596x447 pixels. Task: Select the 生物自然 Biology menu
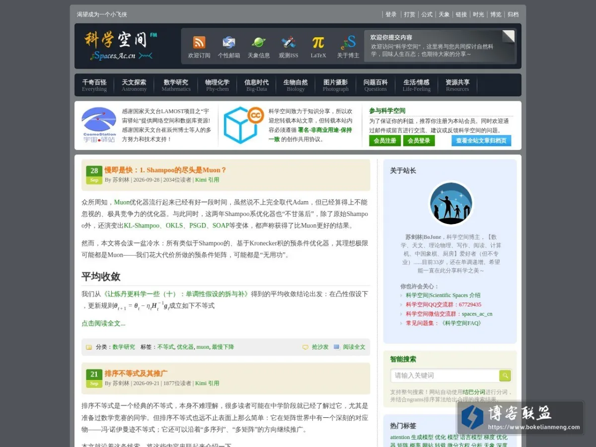coord(296,85)
